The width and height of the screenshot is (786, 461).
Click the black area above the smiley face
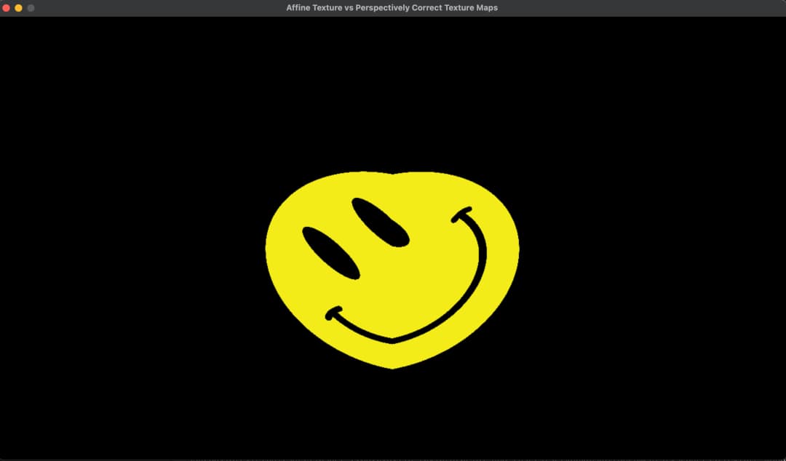(x=393, y=95)
